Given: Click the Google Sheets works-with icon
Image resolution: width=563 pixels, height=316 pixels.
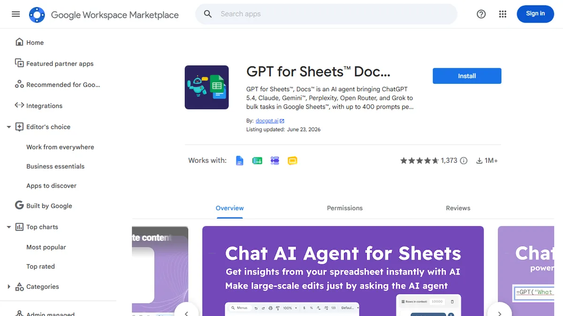Looking at the screenshot, I should coord(257,161).
